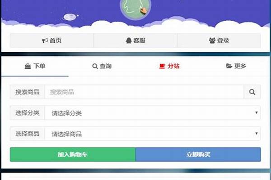Click the blue 立即购买 button
Viewport: 271px width, 180px height.
point(198,154)
